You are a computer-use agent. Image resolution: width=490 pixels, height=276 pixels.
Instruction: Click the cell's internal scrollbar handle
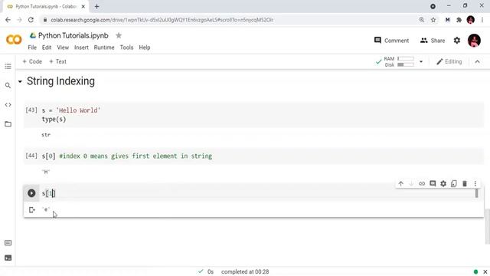[476, 193]
